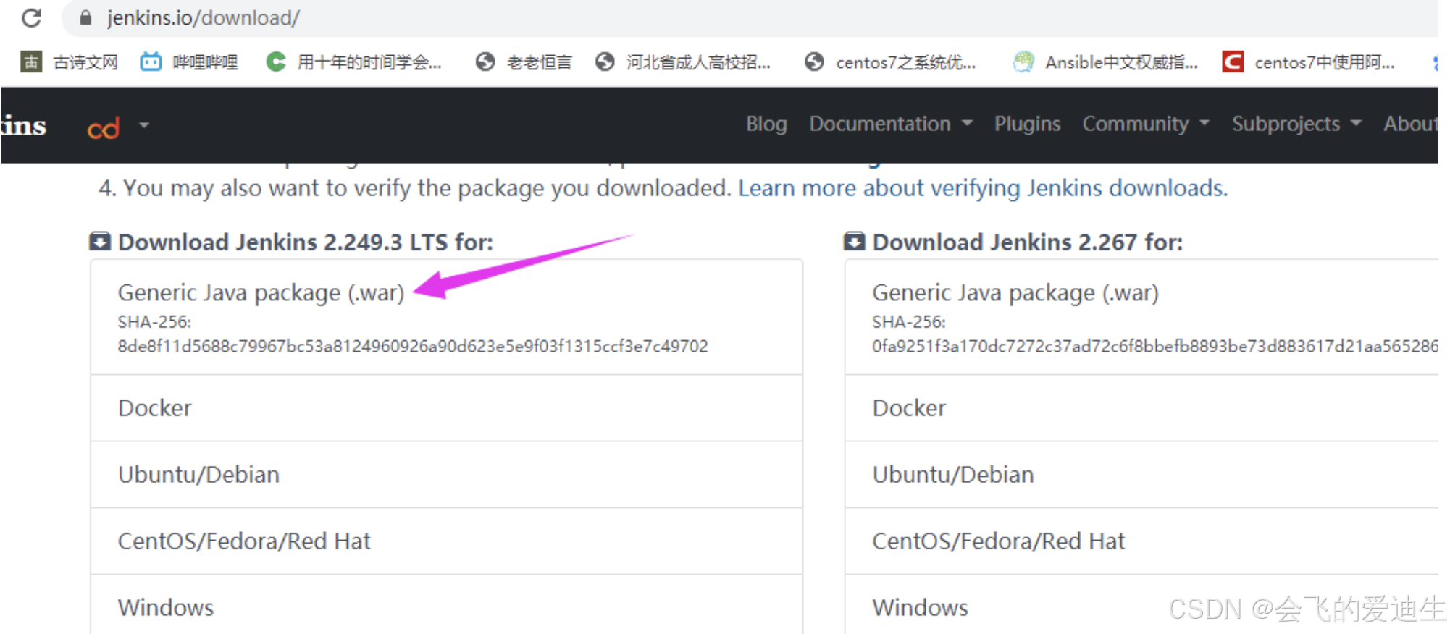Expand the Community dropdown menu
This screenshot has width=1450, height=634.
pos(1146,124)
